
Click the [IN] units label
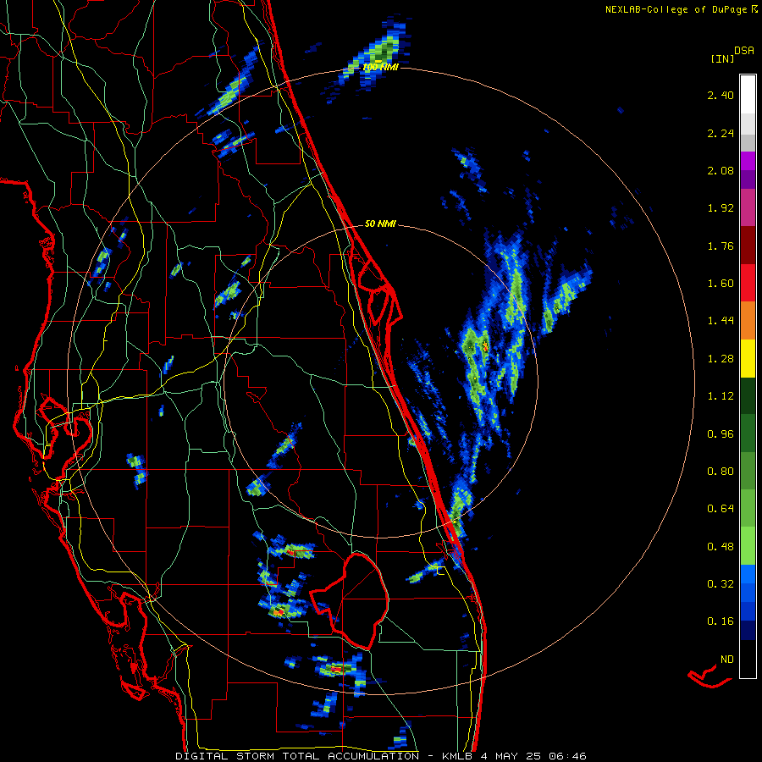(722, 58)
